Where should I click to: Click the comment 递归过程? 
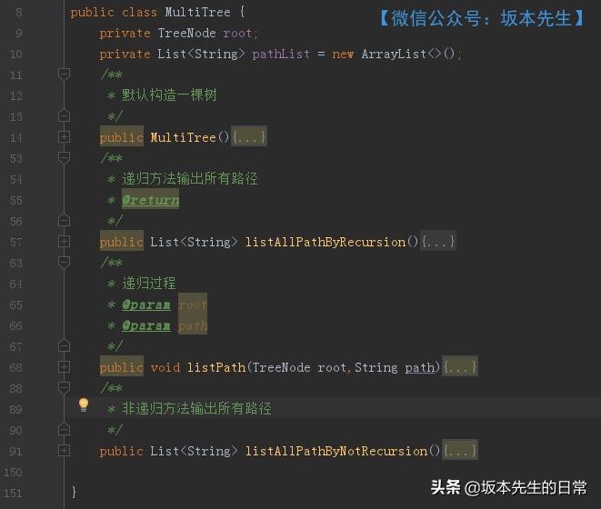pos(149,284)
